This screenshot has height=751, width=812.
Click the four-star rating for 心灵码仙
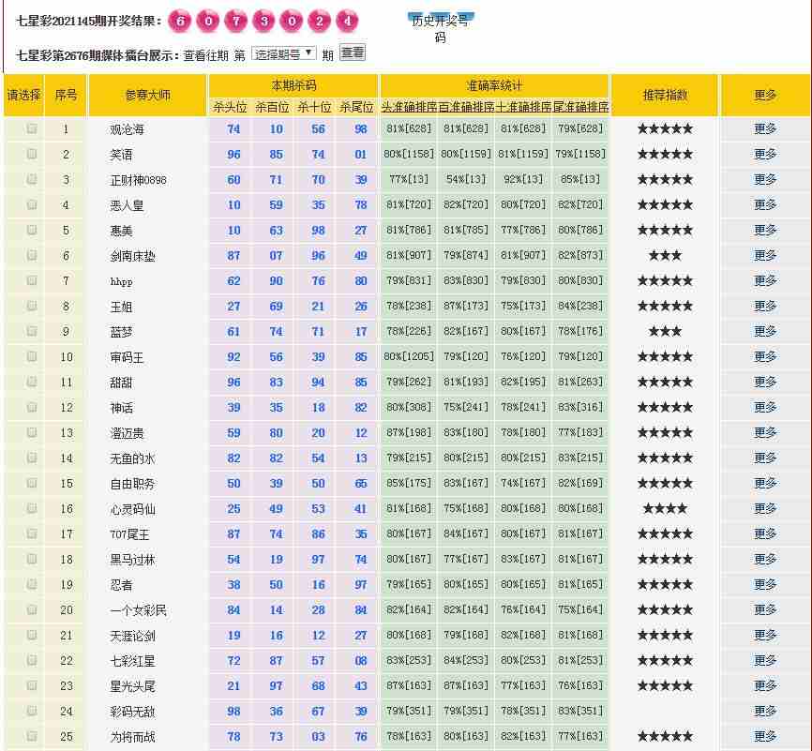[x=665, y=508]
